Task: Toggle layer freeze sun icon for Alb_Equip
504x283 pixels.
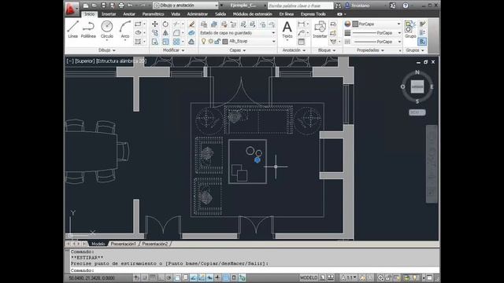Action: click(210, 42)
